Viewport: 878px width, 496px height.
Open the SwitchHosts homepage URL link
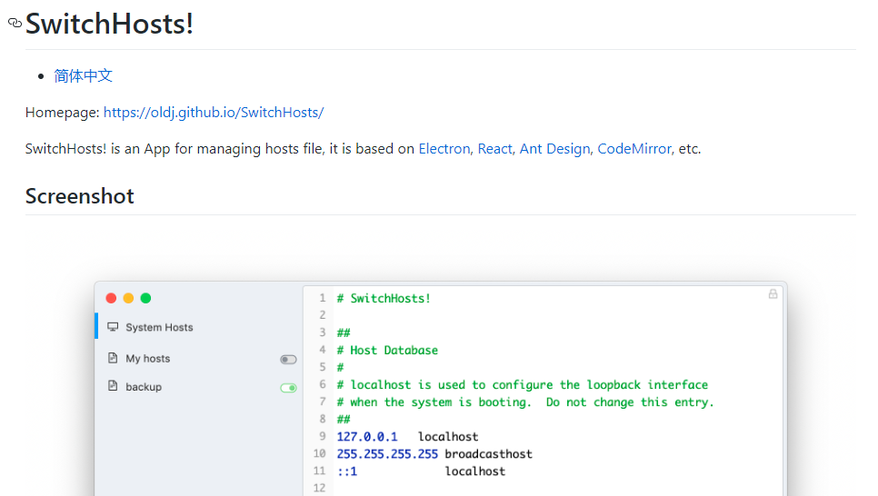click(x=214, y=113)
